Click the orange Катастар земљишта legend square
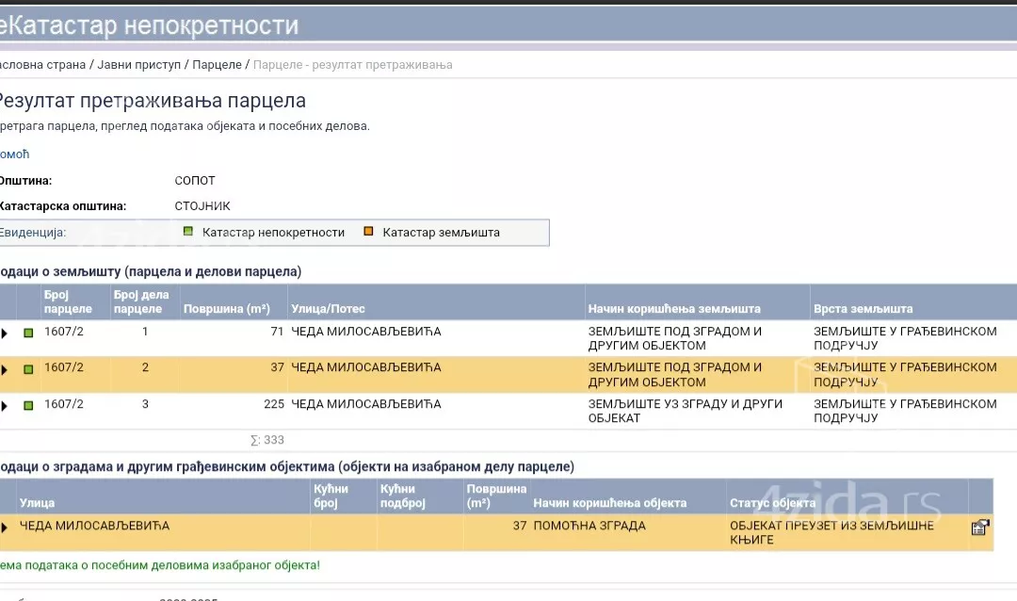 click(368, 232)
